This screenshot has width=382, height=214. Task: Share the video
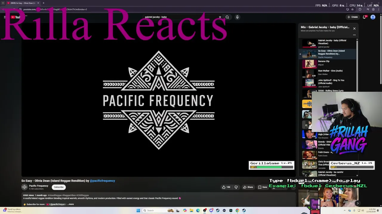pos(248,187)
